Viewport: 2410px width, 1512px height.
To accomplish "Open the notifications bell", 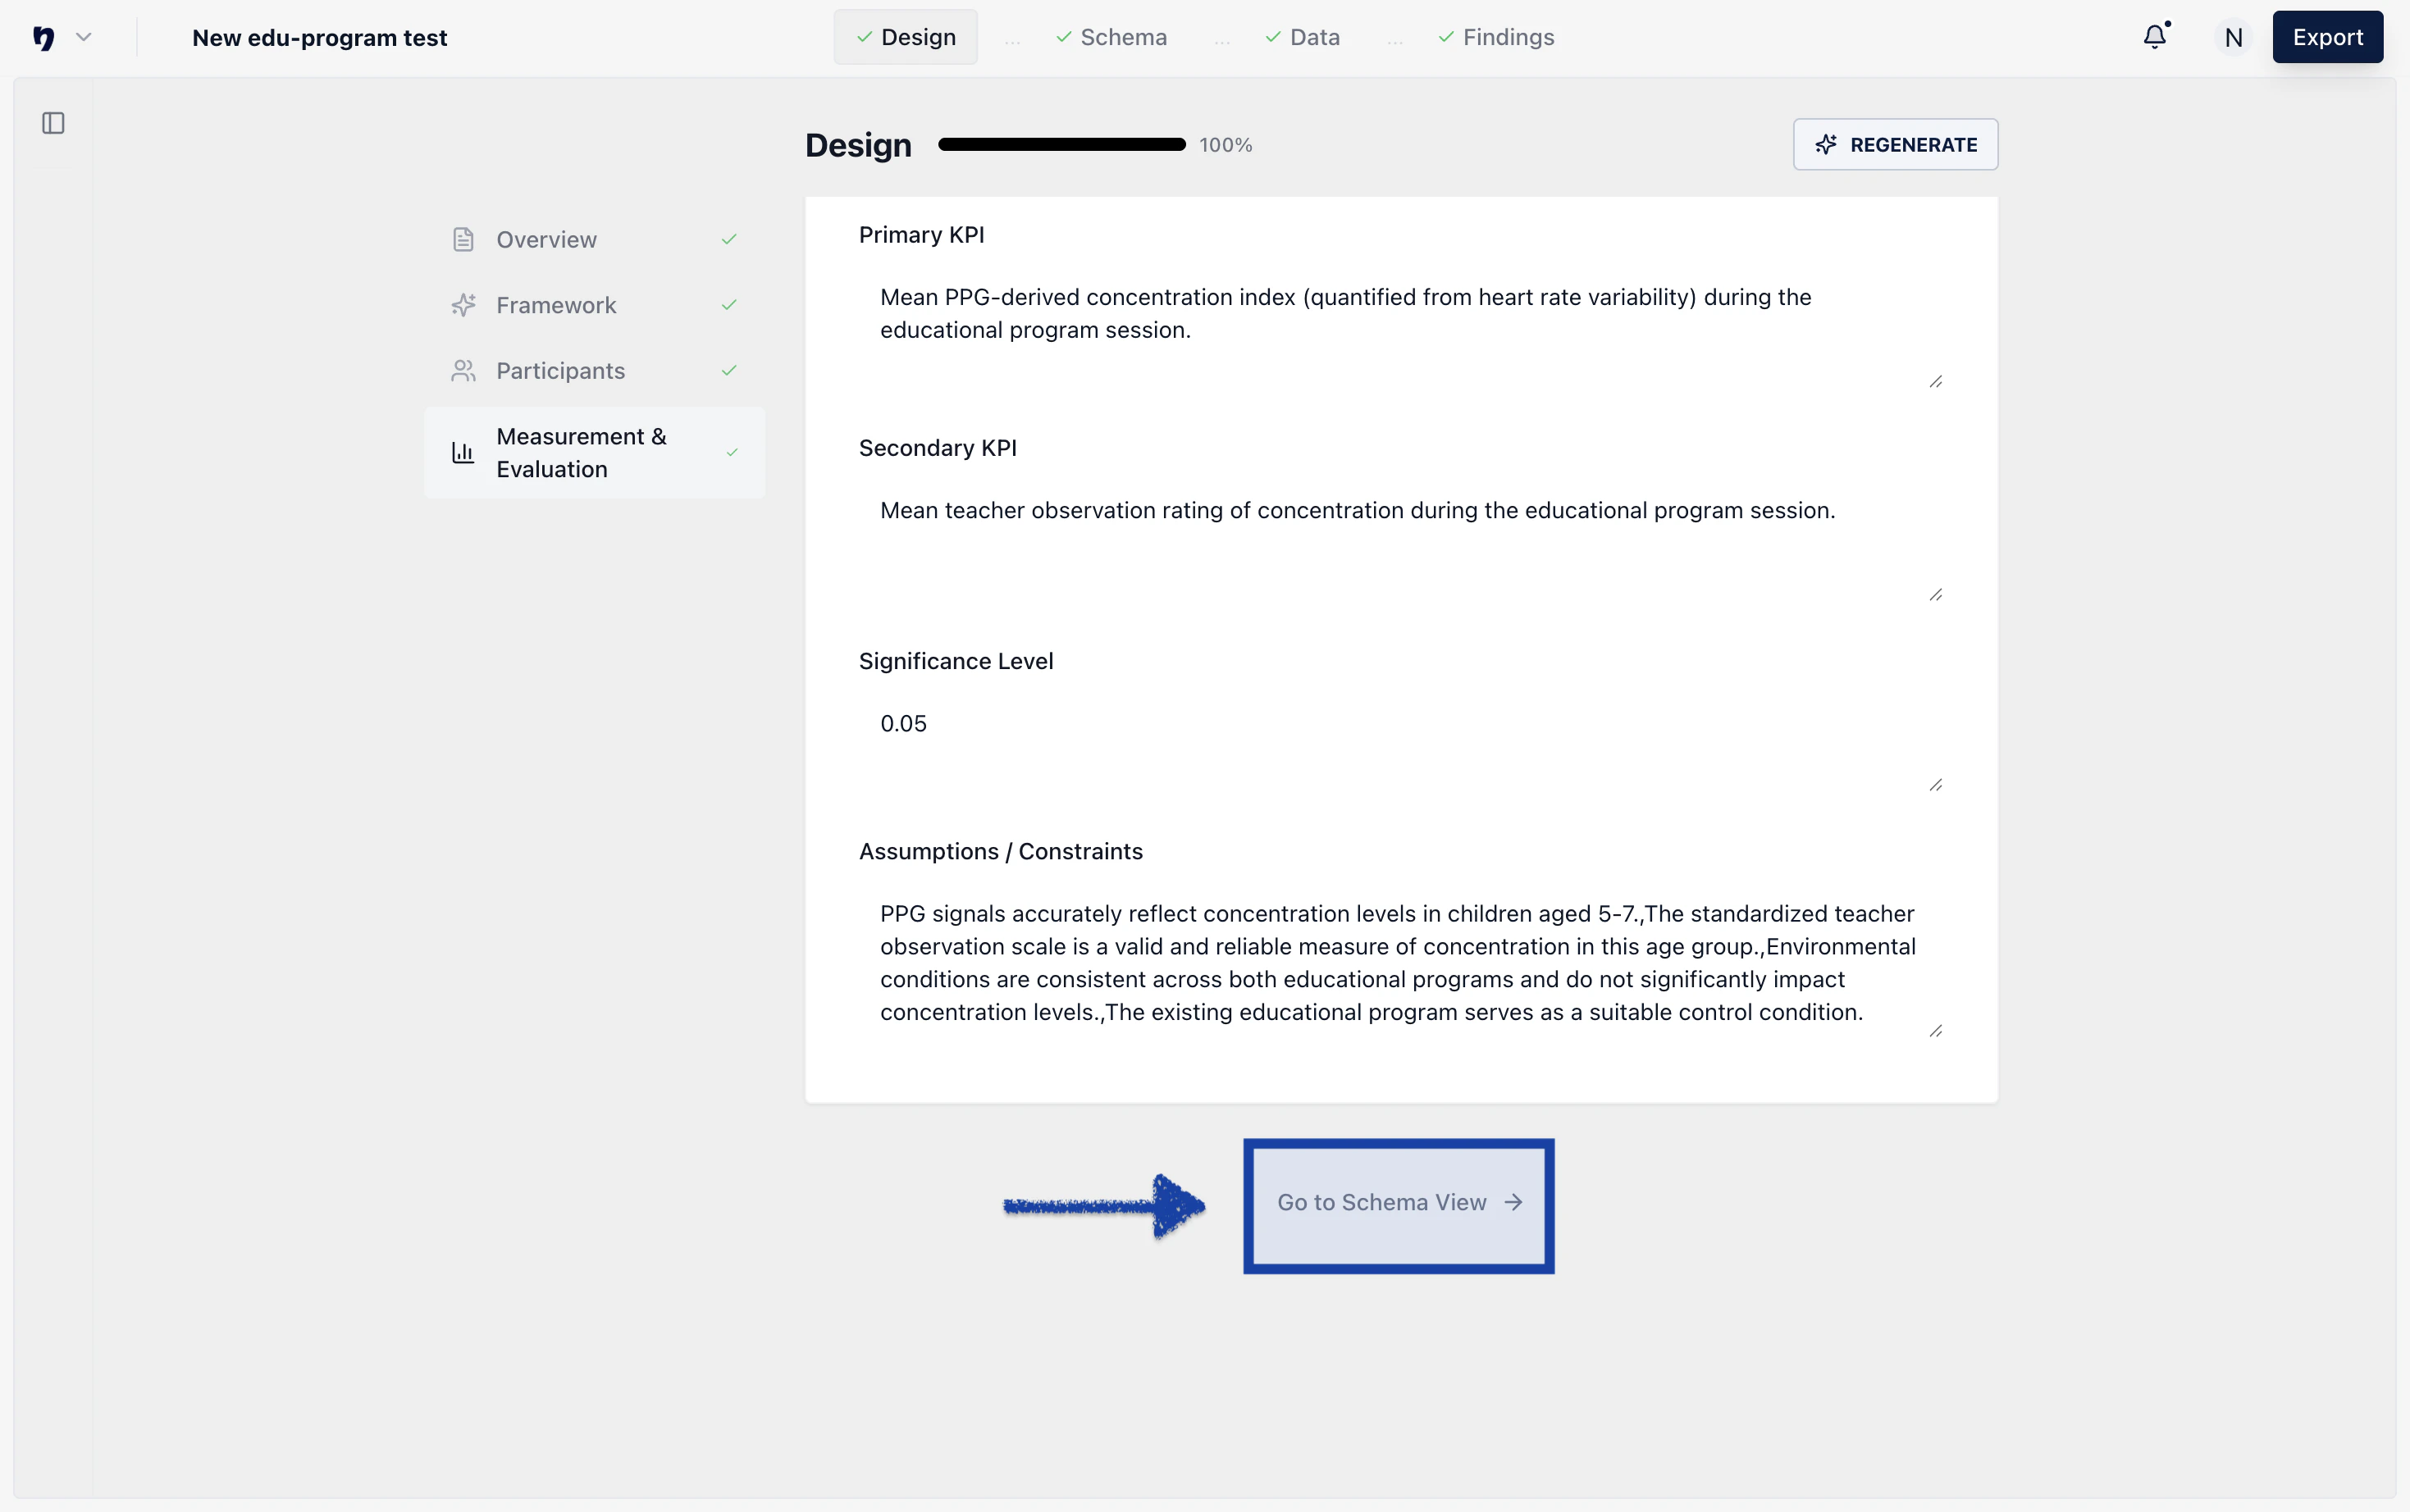I will pyautogui.click(x=2155, y=37).
